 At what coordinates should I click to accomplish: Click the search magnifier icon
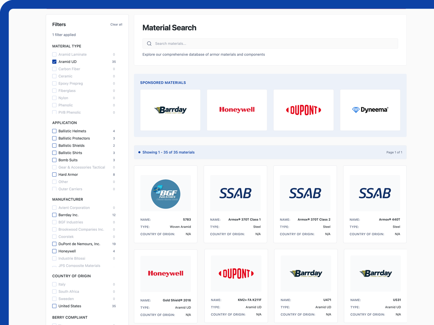149,44
